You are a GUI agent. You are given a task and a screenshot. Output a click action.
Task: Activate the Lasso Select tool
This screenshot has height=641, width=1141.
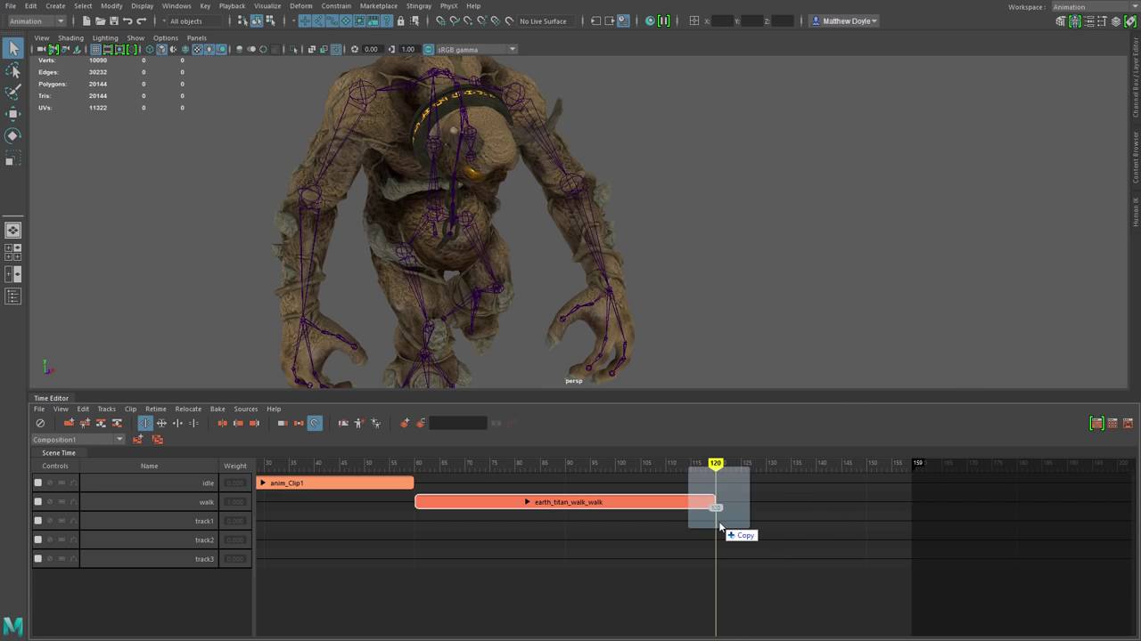13,70
